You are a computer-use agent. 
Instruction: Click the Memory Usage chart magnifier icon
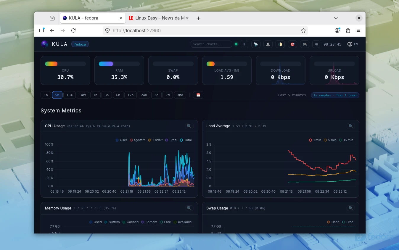pyautogui.click(x=189, y=208)
